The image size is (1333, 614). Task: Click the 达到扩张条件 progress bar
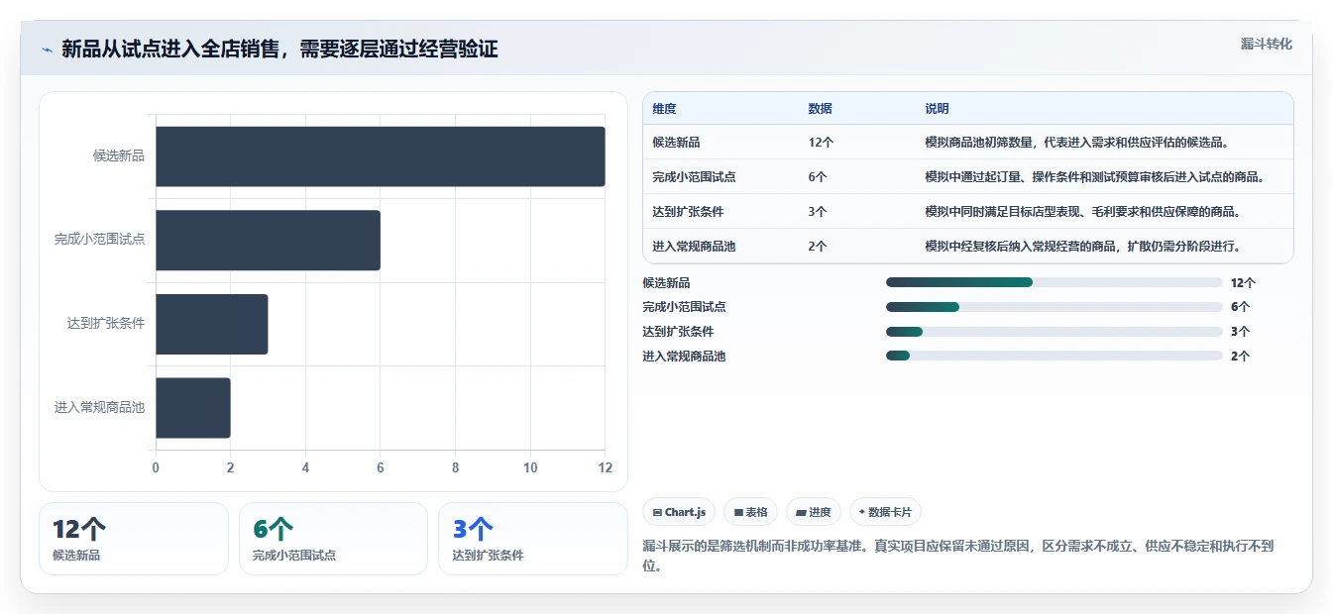point(1055,332)
